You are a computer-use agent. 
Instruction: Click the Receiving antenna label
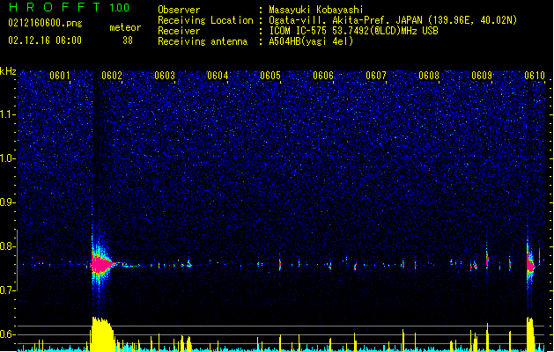pyautogui.click(x=203, y=41)
